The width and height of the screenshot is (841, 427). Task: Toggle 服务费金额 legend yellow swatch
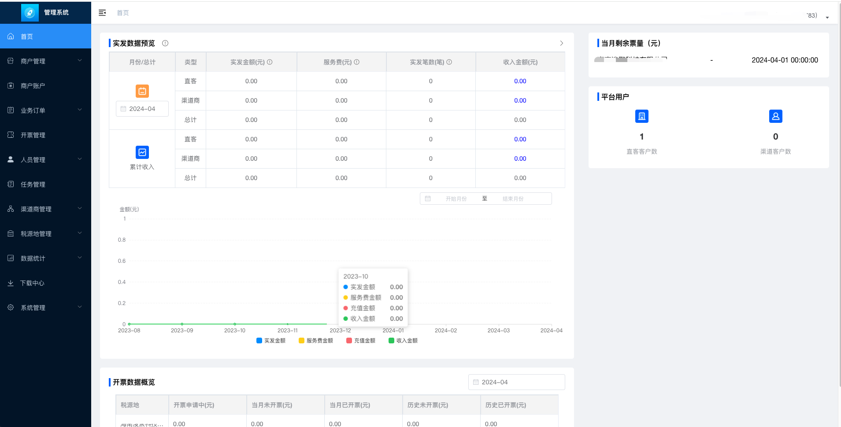pos(301,340)
